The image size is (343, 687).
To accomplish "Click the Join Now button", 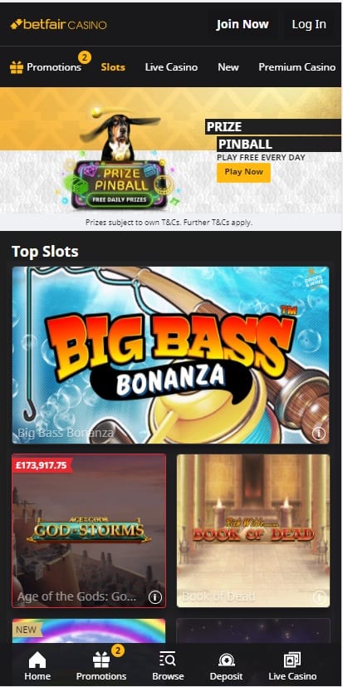I will click(x=243, y=25).
